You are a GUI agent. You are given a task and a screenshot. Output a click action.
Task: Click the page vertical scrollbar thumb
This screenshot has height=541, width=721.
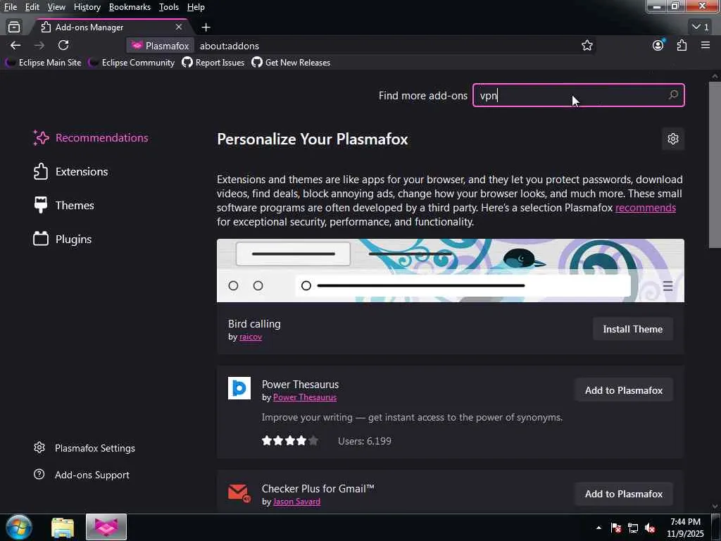[715, 165]
